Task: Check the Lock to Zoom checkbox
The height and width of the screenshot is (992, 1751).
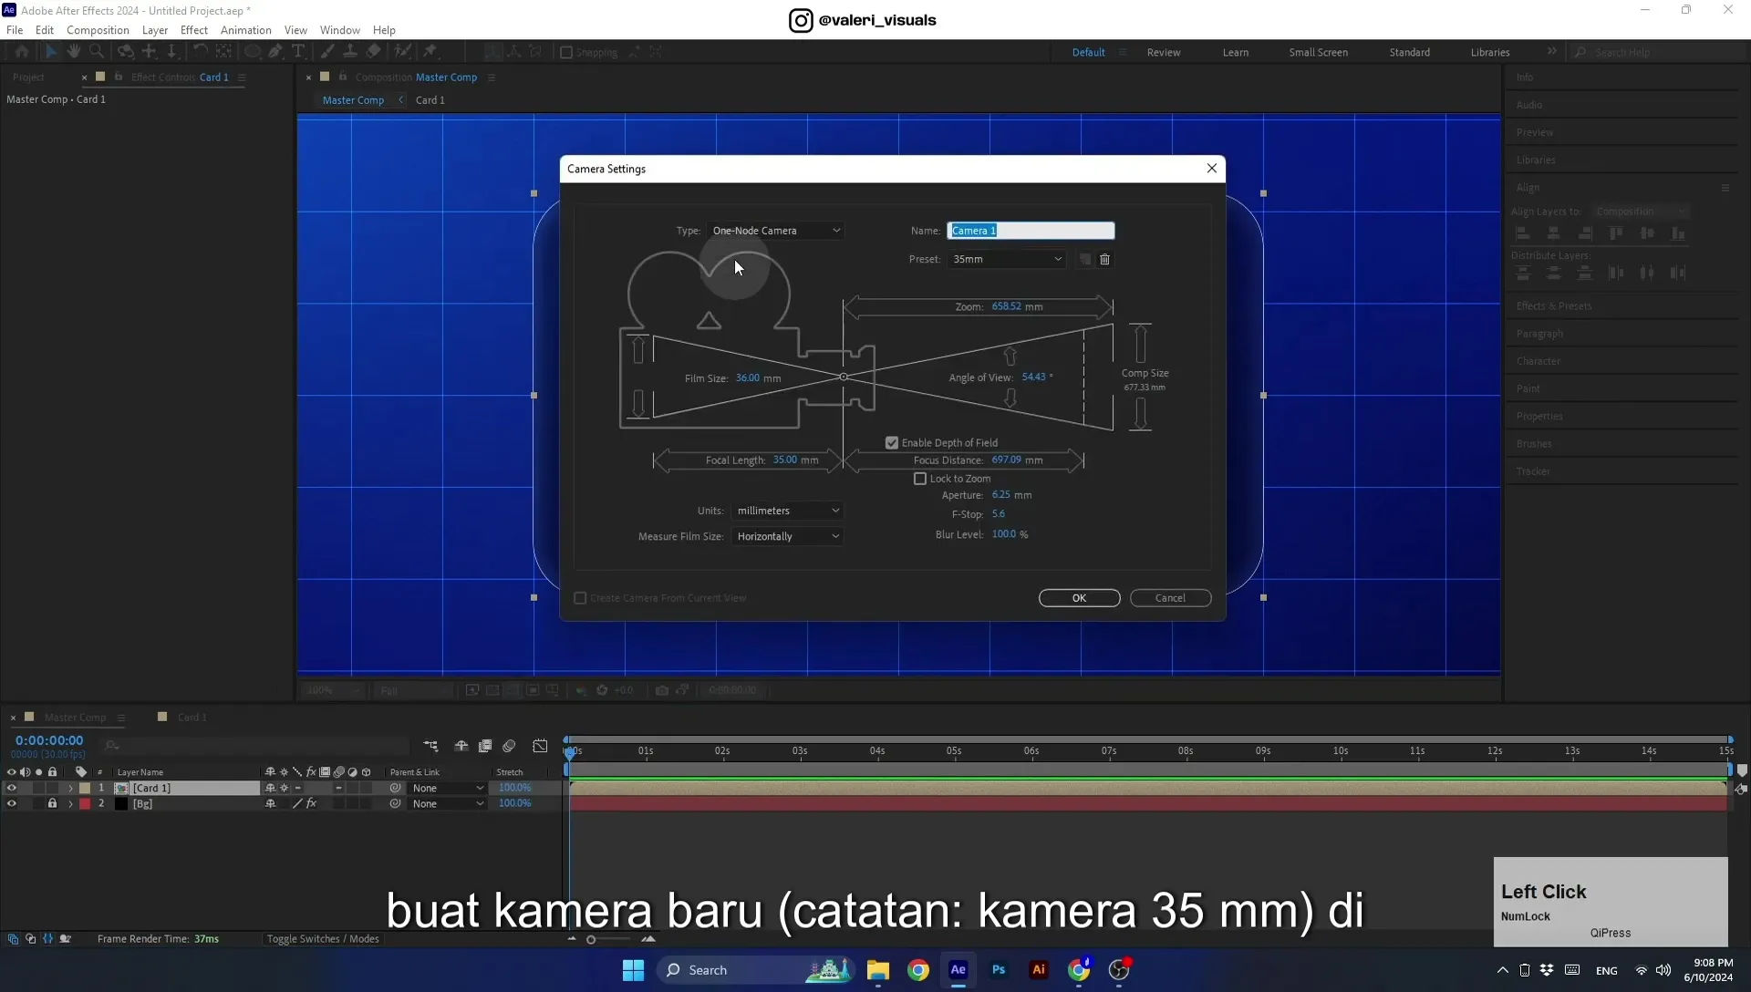Action: [x=920, y=479]
